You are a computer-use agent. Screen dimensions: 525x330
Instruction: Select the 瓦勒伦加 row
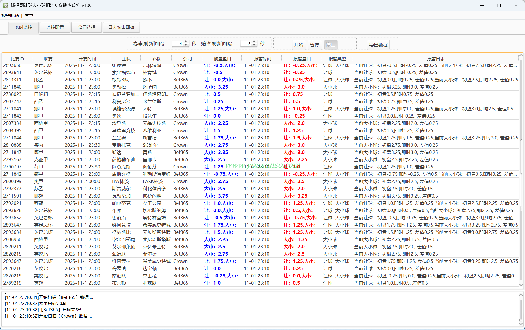260,196
